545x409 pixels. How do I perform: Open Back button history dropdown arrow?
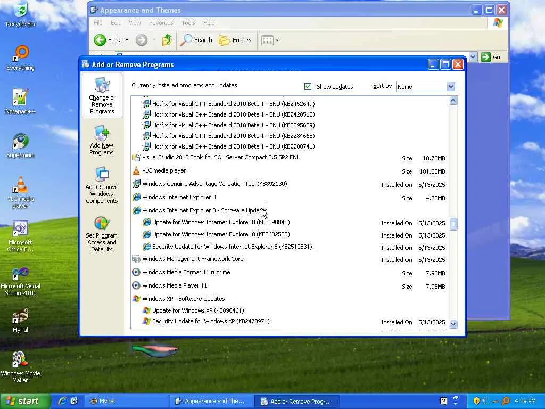(x=127, y=40)
